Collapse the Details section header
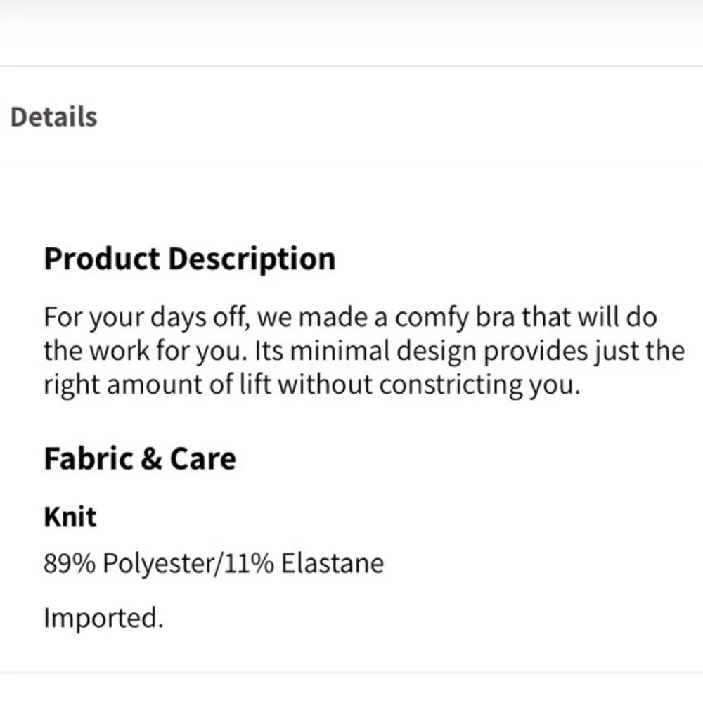Viewport: 703px width, 703px height. point(53,117)
